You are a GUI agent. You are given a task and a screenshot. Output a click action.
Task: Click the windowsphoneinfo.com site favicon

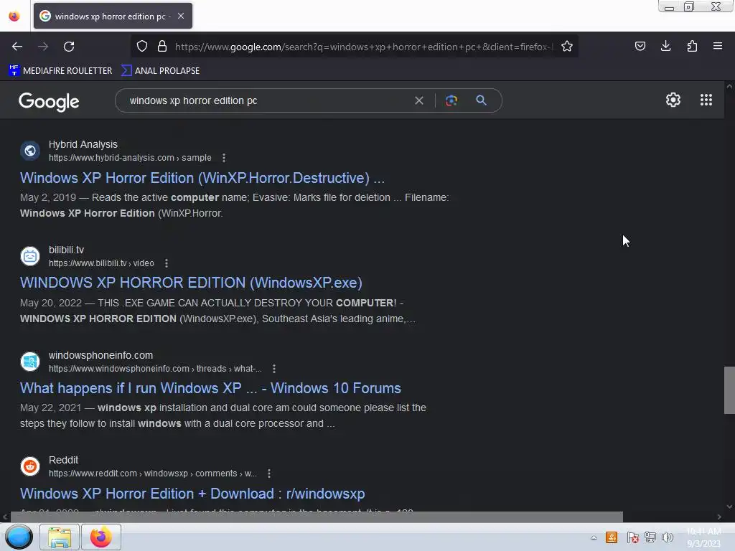[x=30, y=362]
